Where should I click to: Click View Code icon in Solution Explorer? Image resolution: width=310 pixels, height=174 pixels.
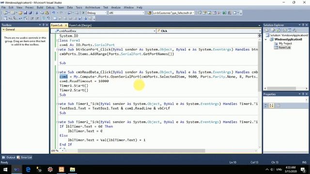[284, 30]
